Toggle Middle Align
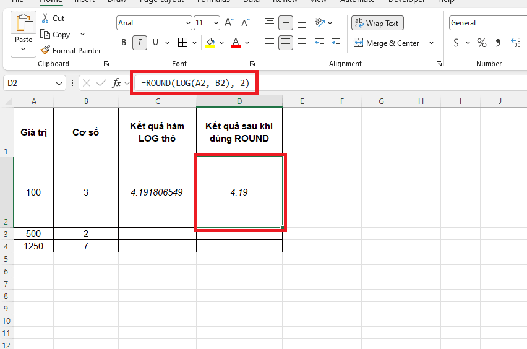This screenshot has height=349, width=527. click(x=285, y=22)
